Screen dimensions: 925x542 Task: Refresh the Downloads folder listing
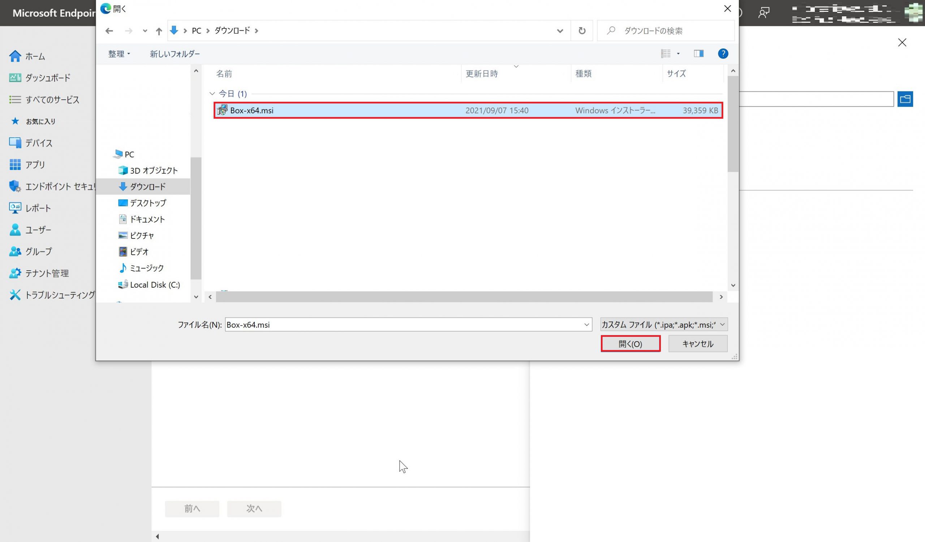[x=582, y=31]
